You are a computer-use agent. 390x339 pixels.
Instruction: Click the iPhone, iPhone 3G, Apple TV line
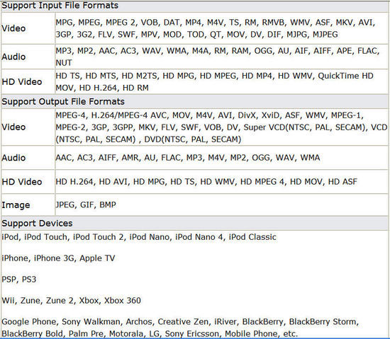(x=58, y=258)
